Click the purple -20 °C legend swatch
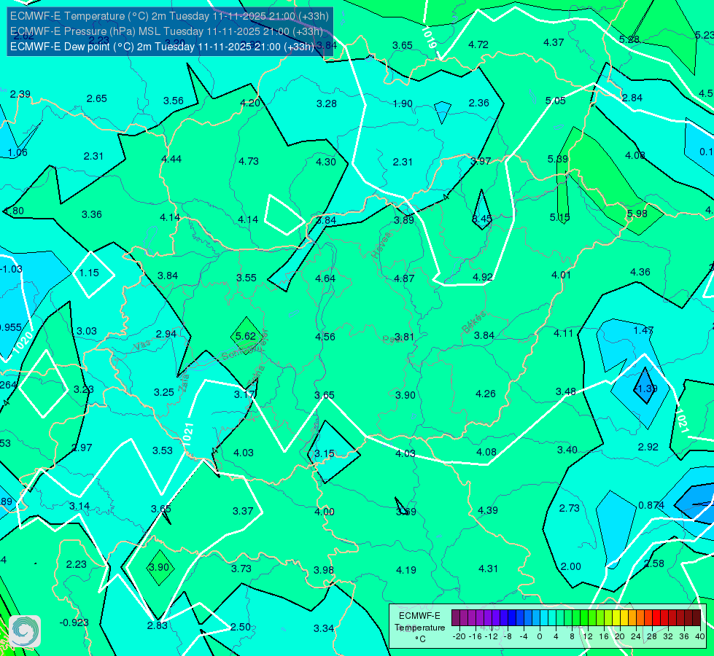714x656 pixels. 456,618
